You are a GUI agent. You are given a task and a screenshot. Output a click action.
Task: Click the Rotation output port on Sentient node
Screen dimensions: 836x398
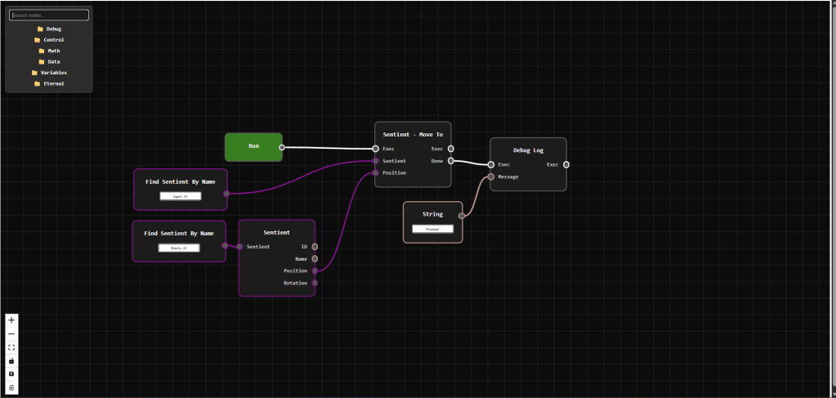click(x=315, y=283)
